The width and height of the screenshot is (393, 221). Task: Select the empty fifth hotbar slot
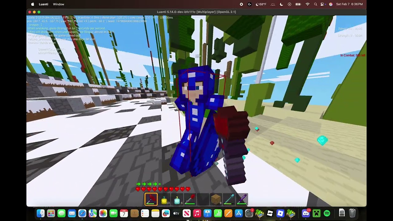(x=203, y=199)
